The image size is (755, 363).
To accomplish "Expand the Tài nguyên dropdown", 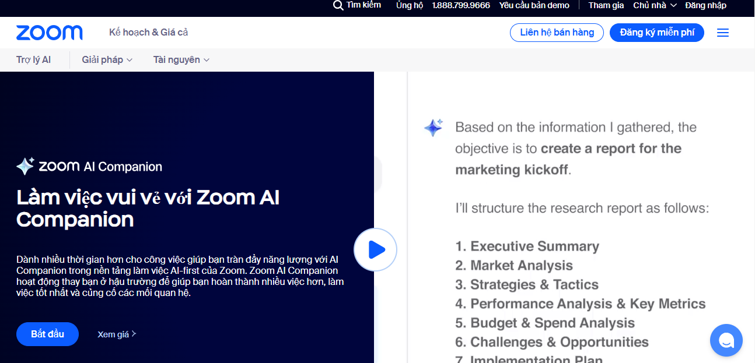I will 181,59.
